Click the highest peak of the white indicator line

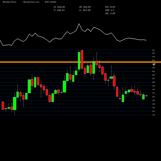coord(79,24)
